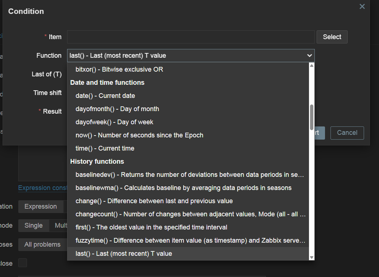Pick dayofmonth() - Day of month option
This screenshot has width=379, height=277.
point(188,109)
